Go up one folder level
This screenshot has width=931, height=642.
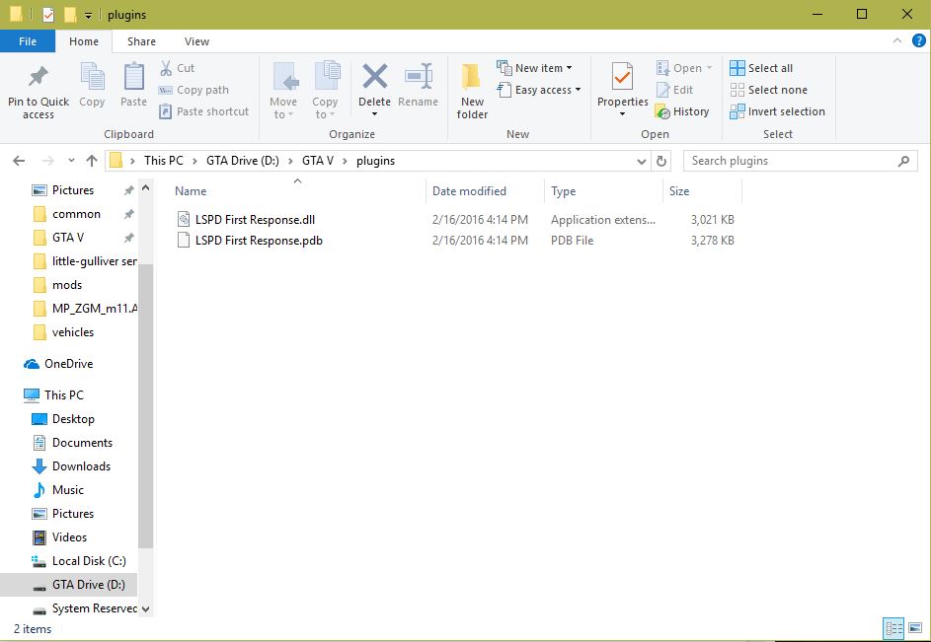tap(92, 161)
